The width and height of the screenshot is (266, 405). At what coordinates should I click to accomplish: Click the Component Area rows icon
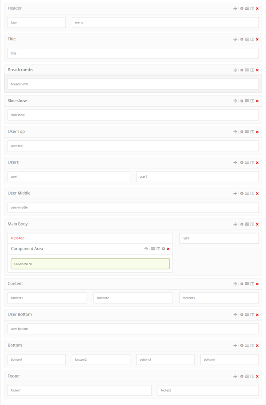pos(153,249)
